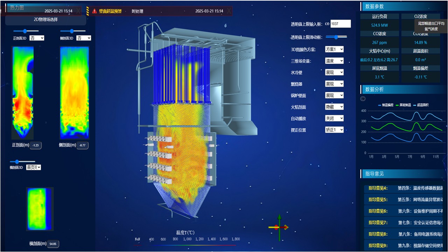Screen dimensions: 448x252
Task: Click the 3D axis orientation gizmo
Action: [x=279, y=227]
